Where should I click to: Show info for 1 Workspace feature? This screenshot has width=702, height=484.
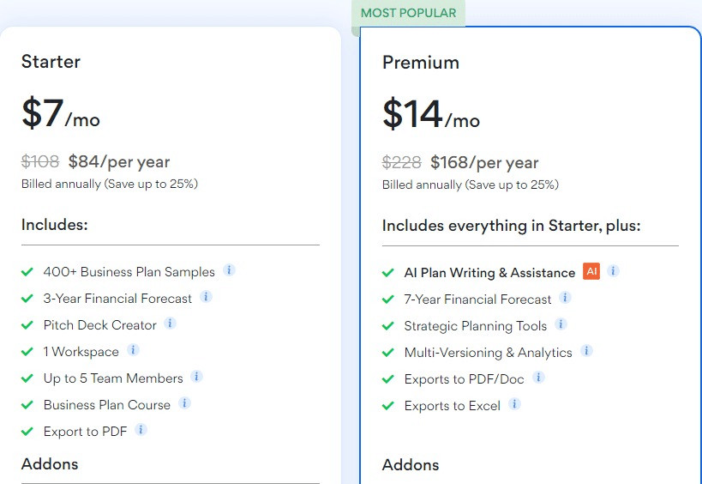[x=133, y=349]
